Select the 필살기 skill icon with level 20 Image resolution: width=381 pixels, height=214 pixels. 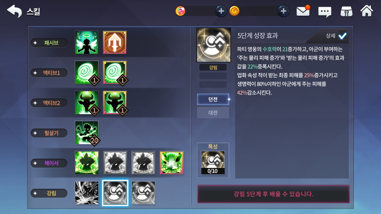(x=87, y=133)
